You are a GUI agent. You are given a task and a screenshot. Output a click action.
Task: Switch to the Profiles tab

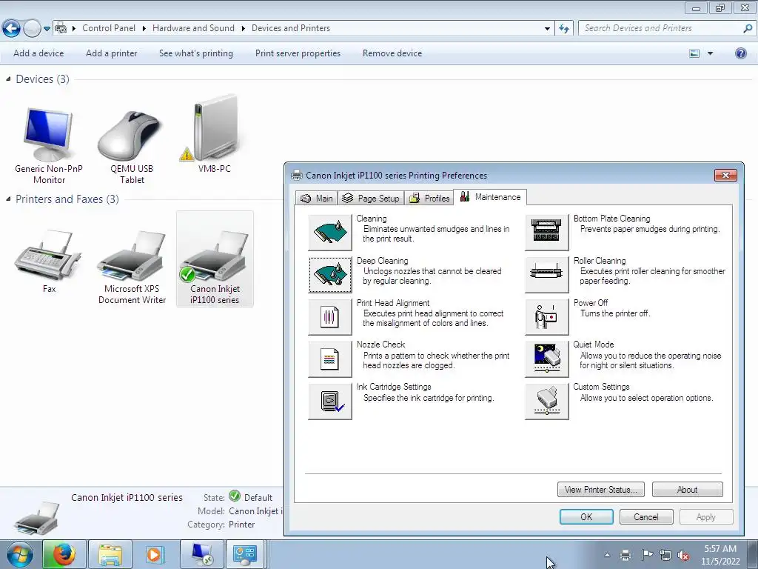(x=429, y=199)
